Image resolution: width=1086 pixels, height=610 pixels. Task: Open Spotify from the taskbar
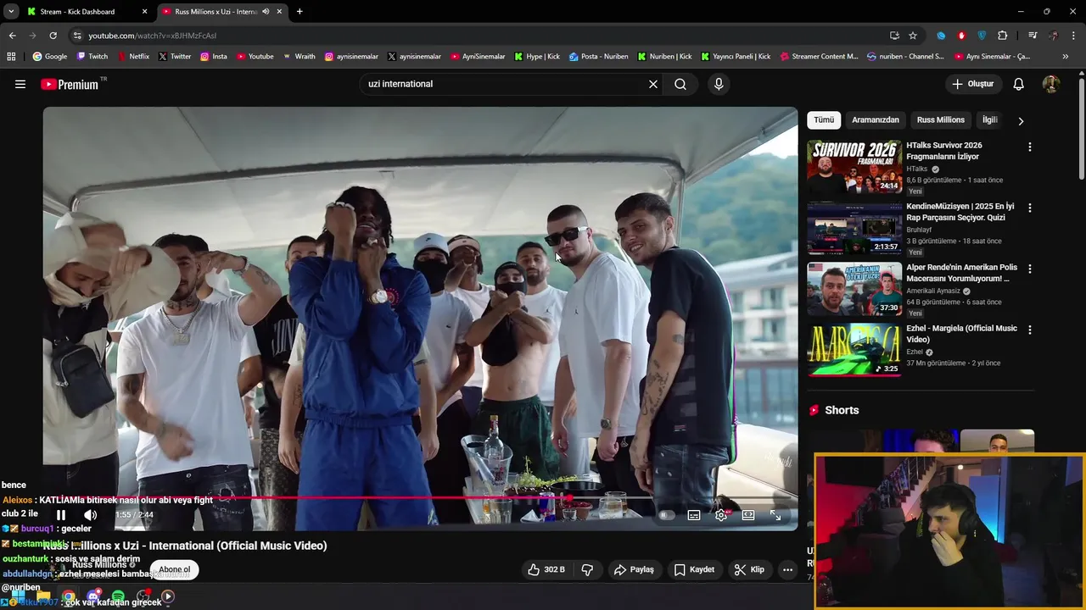pos(118,596)
